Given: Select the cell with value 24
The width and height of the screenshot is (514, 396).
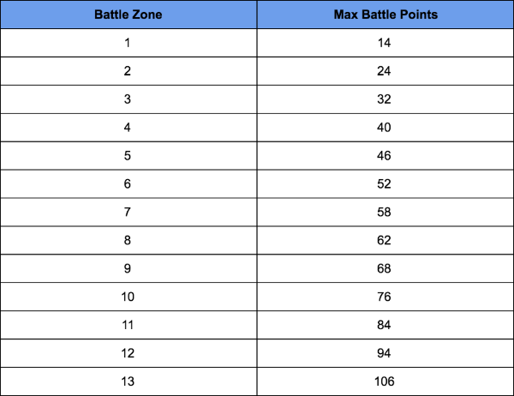Looking at the screenshot, I should point(385,71).
